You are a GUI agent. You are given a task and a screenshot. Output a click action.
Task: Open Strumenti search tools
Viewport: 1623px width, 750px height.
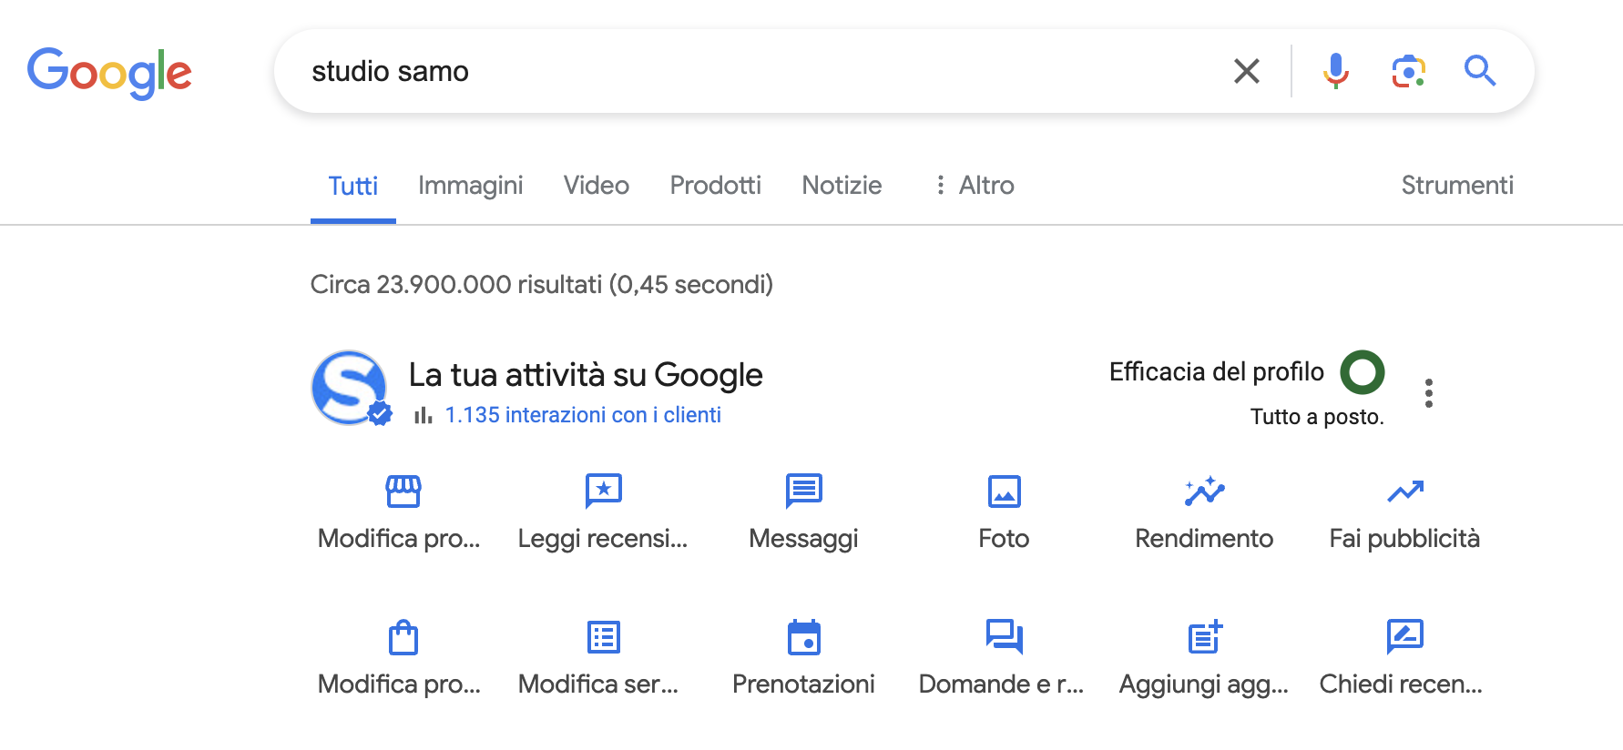(x=1457, y=186)
